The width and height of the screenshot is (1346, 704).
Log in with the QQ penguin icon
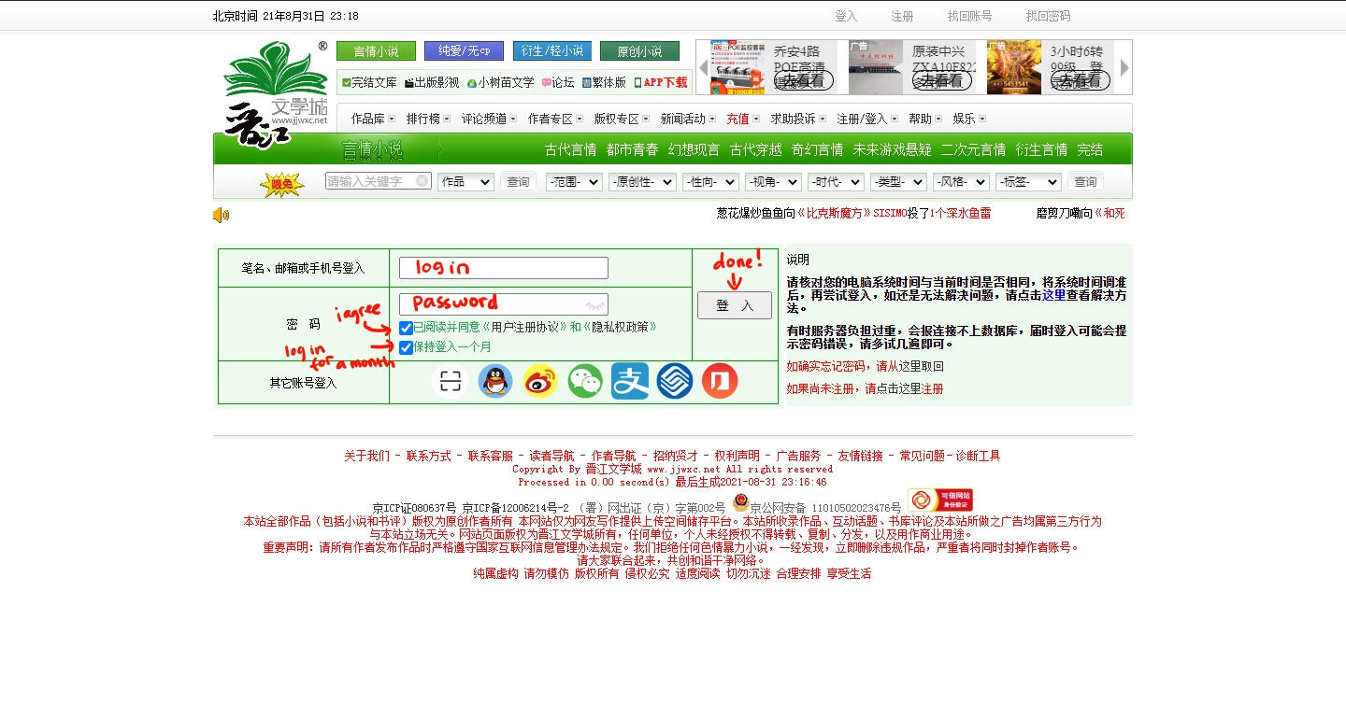[495, 381]
